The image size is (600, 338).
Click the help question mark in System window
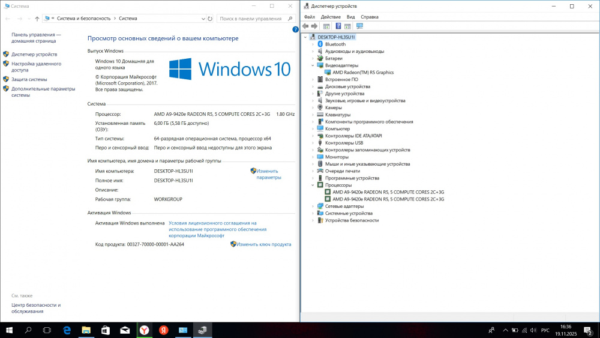click(x=295, y=29)
